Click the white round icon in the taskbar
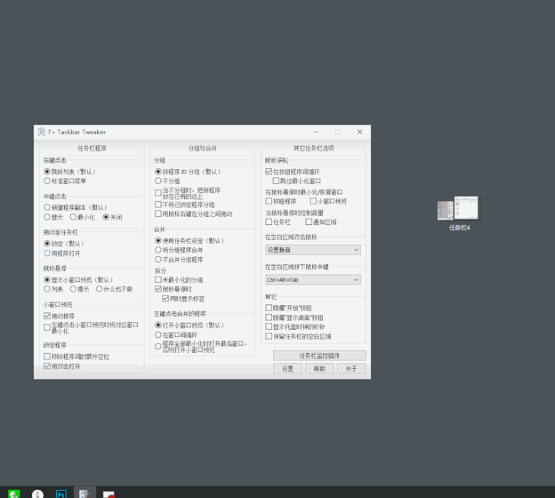 coord(38,494)
